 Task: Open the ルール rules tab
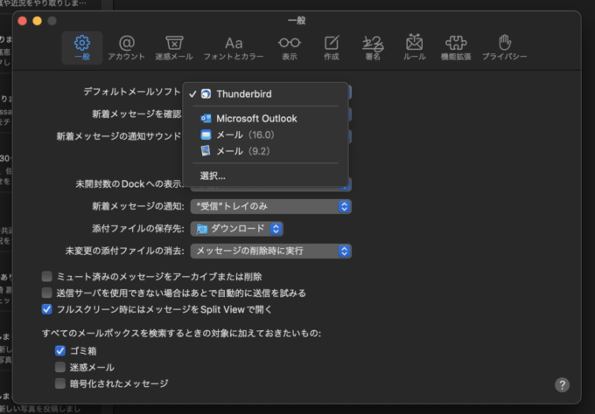click(x=415, y=48)
